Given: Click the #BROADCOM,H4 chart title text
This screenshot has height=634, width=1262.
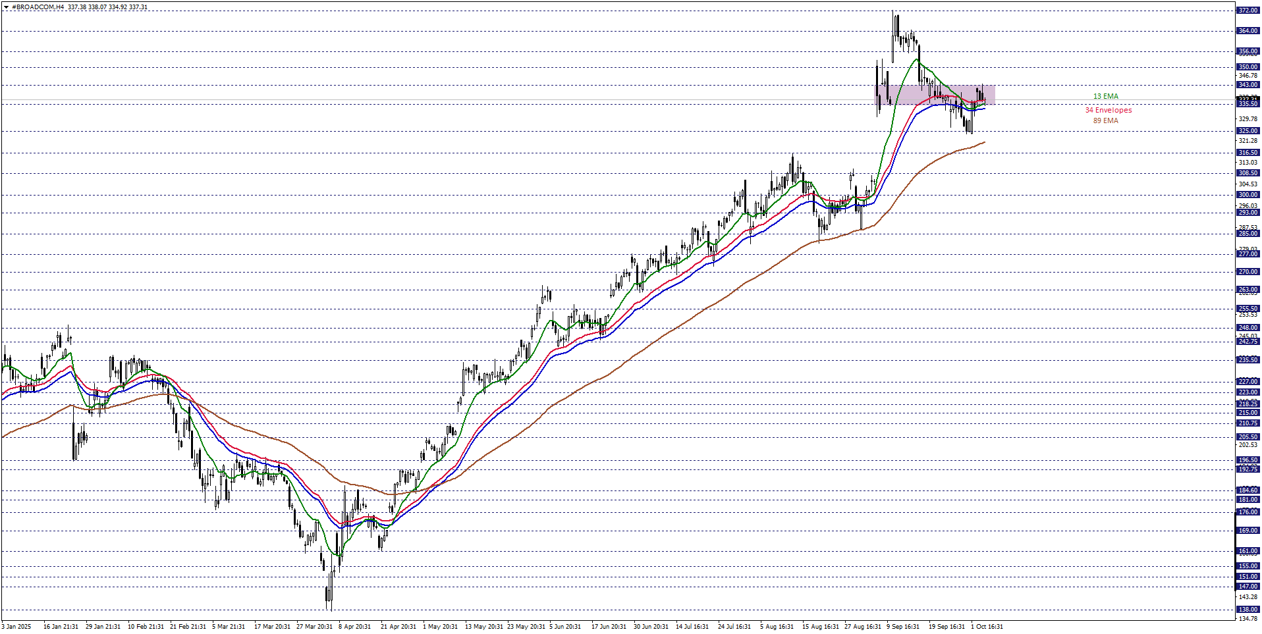Looking at the screenshot, I should [38, 7].
